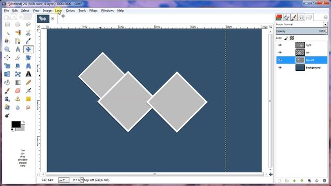Toggle visibility of the 'top left' layer
The image size is (331, 186).
(x=280, y=60)
